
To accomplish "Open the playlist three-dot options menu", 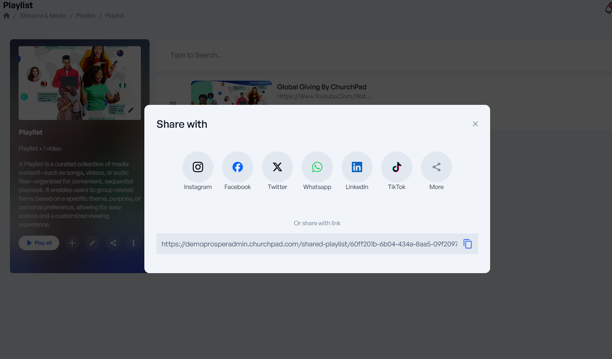I will [x=134, y=243].
